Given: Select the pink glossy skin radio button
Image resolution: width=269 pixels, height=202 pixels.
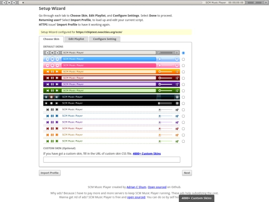Looking at the screenshot, I should tap(183, 65).
